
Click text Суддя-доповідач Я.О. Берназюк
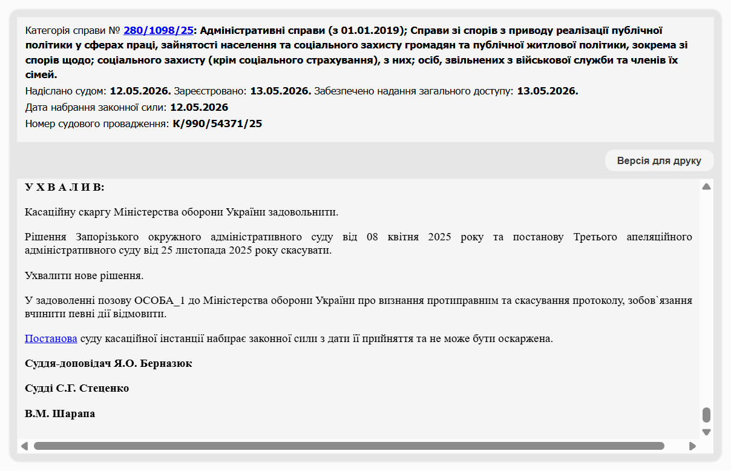tap(108, 364)
